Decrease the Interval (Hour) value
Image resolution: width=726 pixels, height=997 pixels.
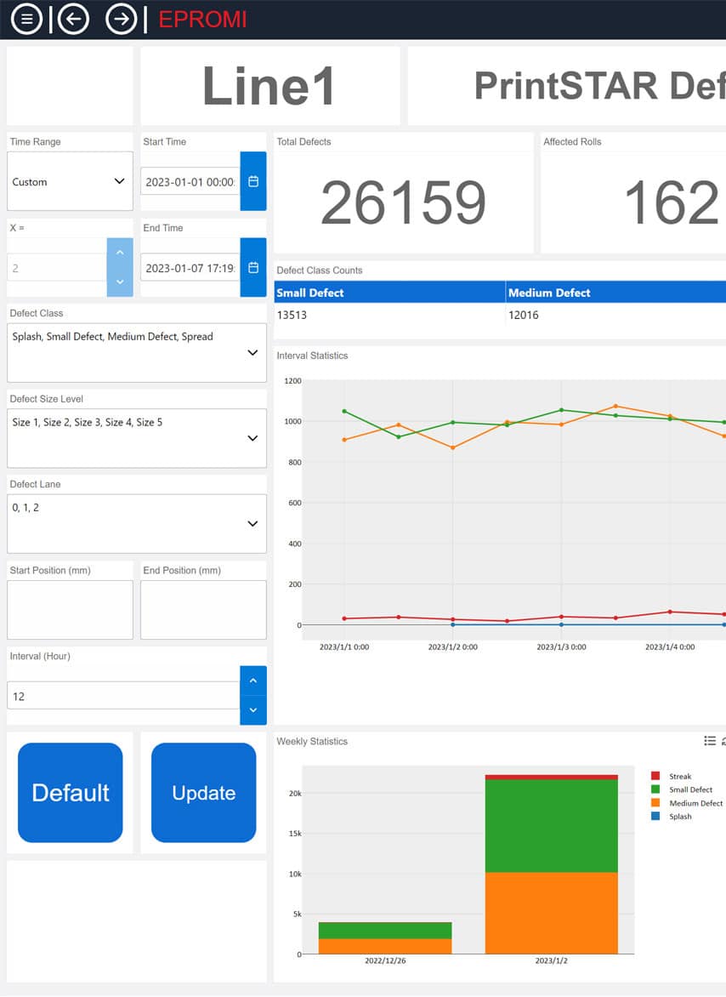coord(253,710)
